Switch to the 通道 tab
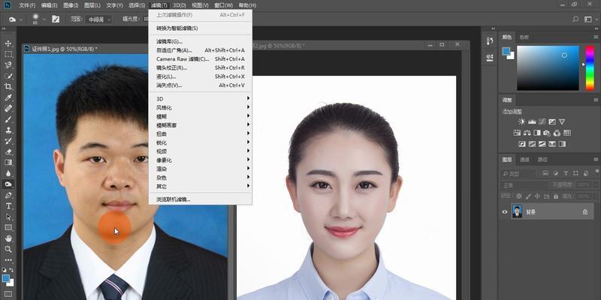The image size is (601, 300). [x=524, y=160]
